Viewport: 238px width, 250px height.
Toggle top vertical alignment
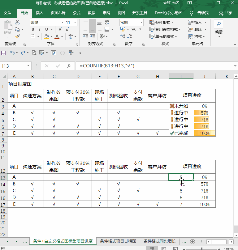(x=86, y=22)
